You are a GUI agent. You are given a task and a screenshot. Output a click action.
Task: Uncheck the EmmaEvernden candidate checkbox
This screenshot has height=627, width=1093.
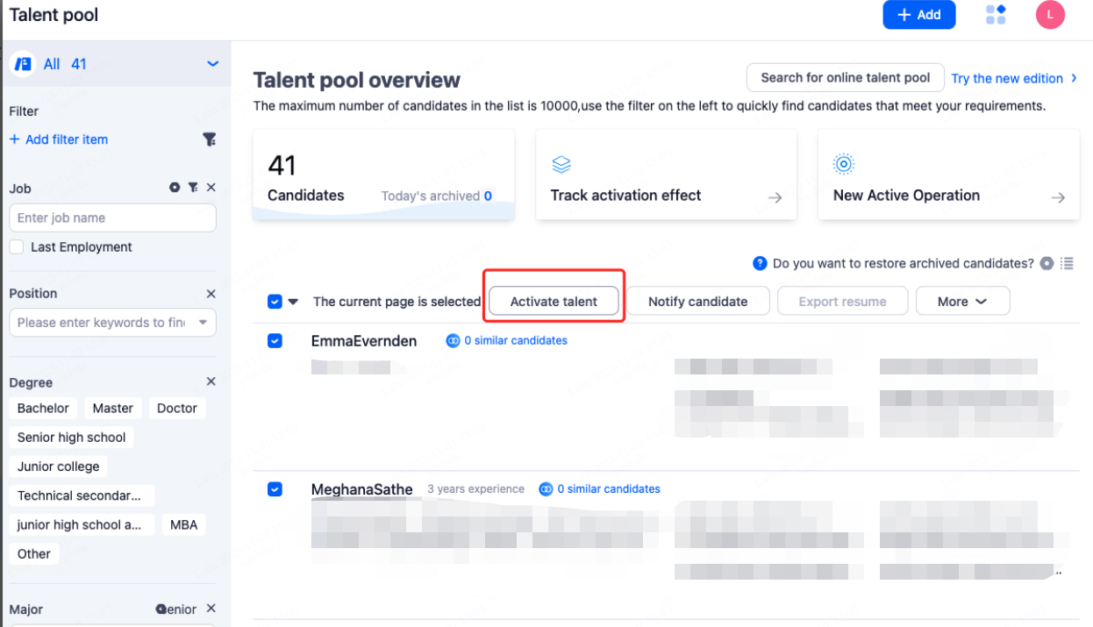[275, 340]
